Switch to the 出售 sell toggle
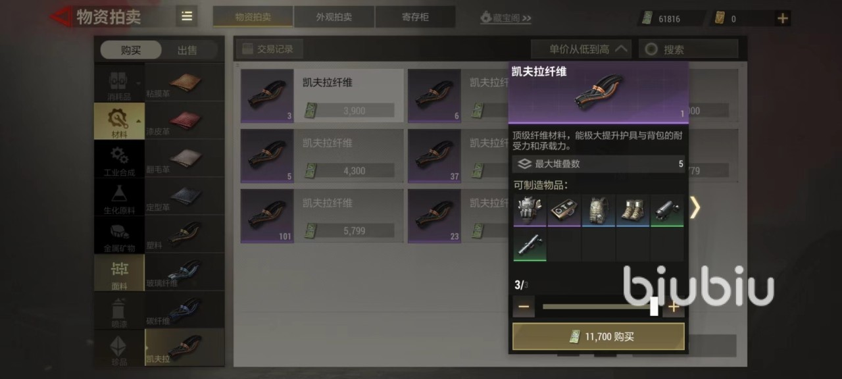 point(187,50)
